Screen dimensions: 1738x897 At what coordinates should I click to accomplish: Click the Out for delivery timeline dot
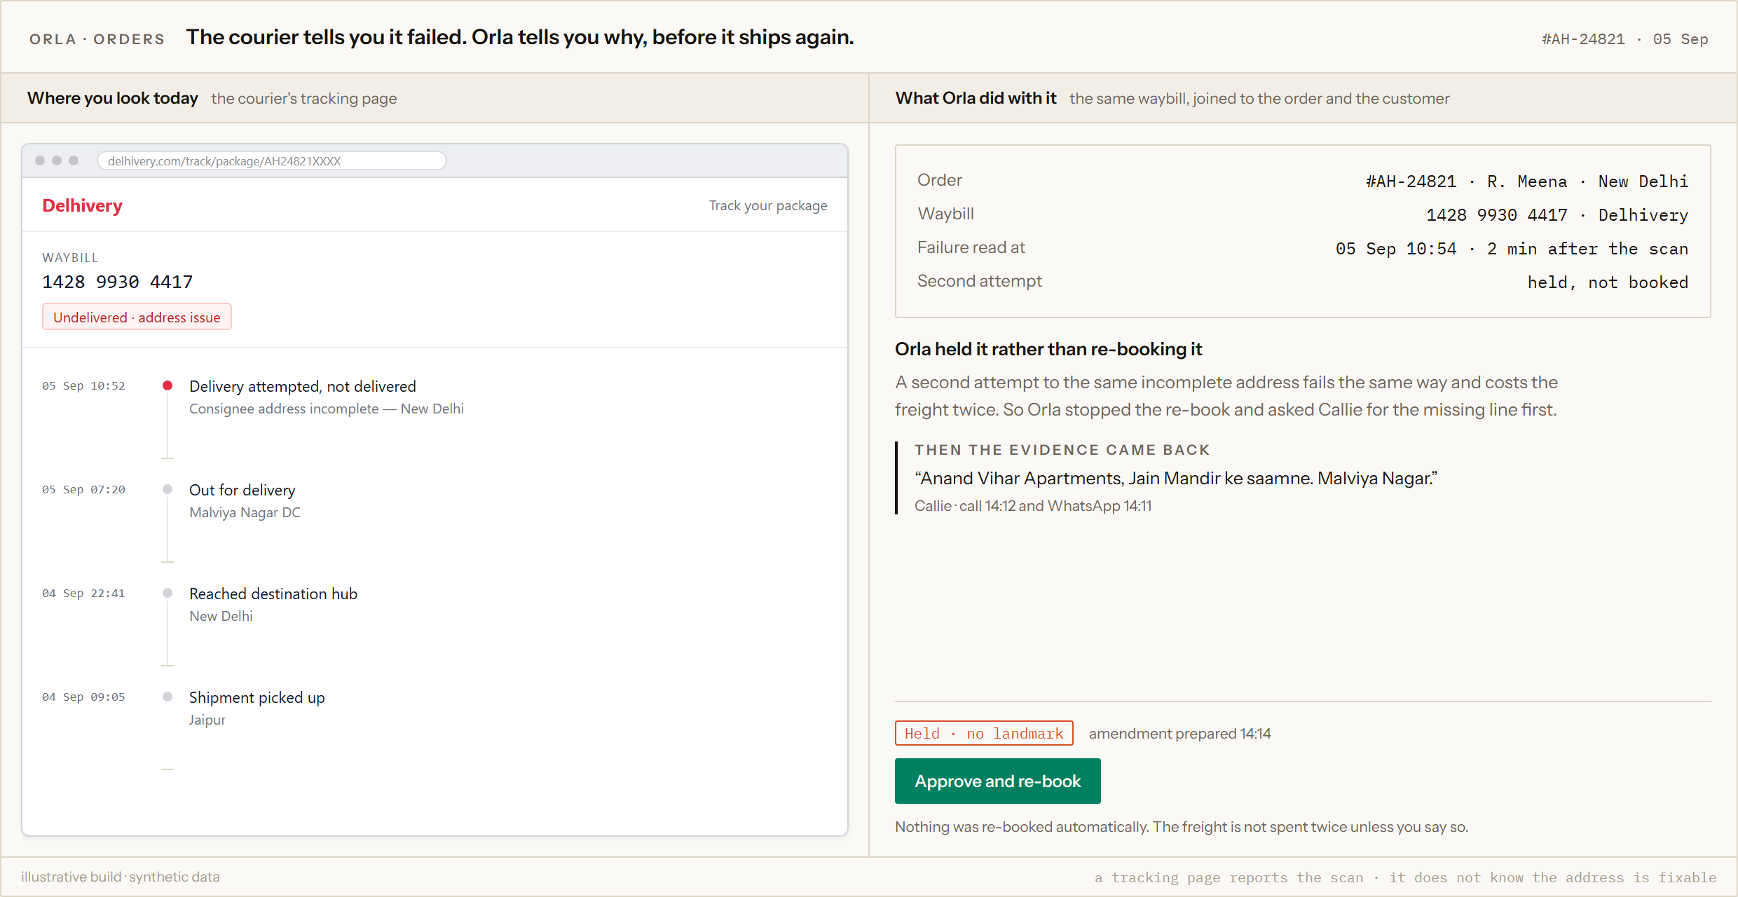(167, 489)
